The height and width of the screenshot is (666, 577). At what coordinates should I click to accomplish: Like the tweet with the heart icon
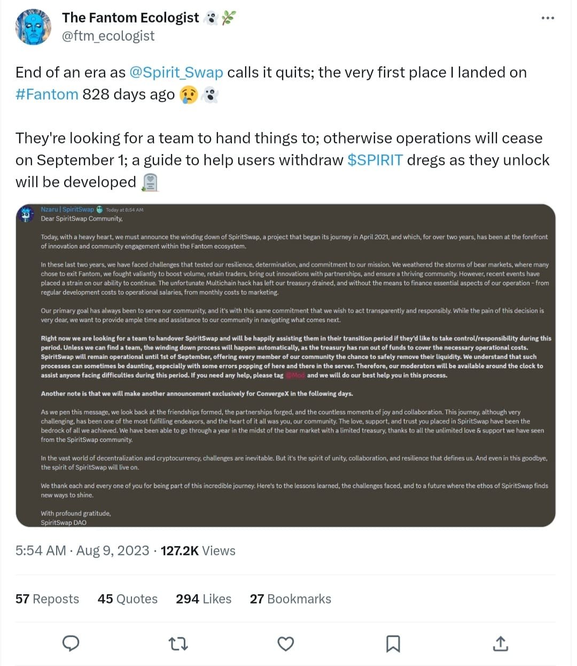point(286,644)
